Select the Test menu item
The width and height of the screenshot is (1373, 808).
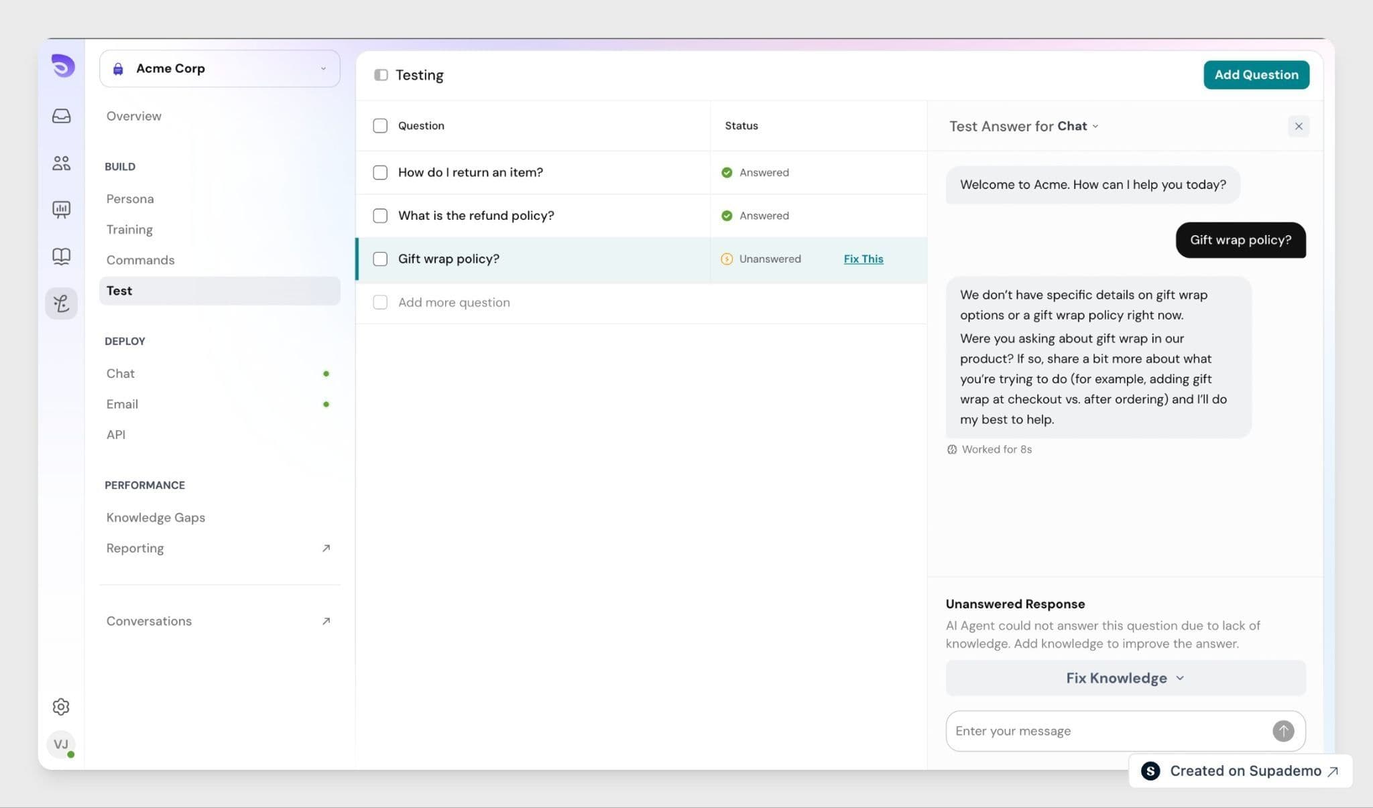pos(220,291)
